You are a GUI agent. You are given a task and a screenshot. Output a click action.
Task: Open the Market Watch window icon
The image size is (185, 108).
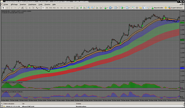[133, 8]
